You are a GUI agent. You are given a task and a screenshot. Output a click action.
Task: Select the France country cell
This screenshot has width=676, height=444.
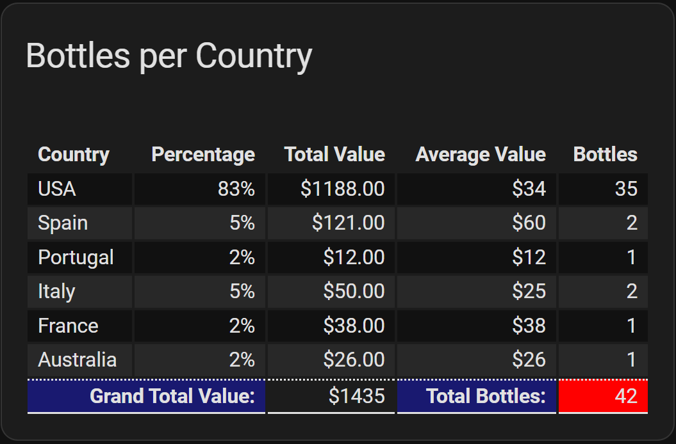click(79, 326)
